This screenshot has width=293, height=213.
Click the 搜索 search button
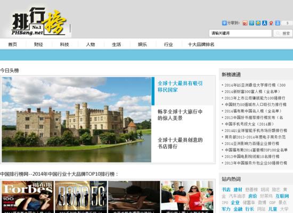coord(283,33)
